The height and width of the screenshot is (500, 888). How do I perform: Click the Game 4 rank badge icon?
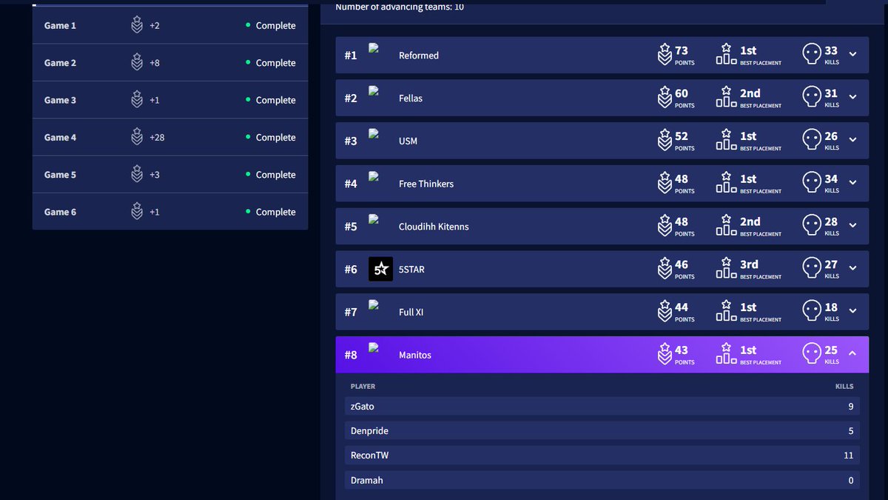pos(137,137)
